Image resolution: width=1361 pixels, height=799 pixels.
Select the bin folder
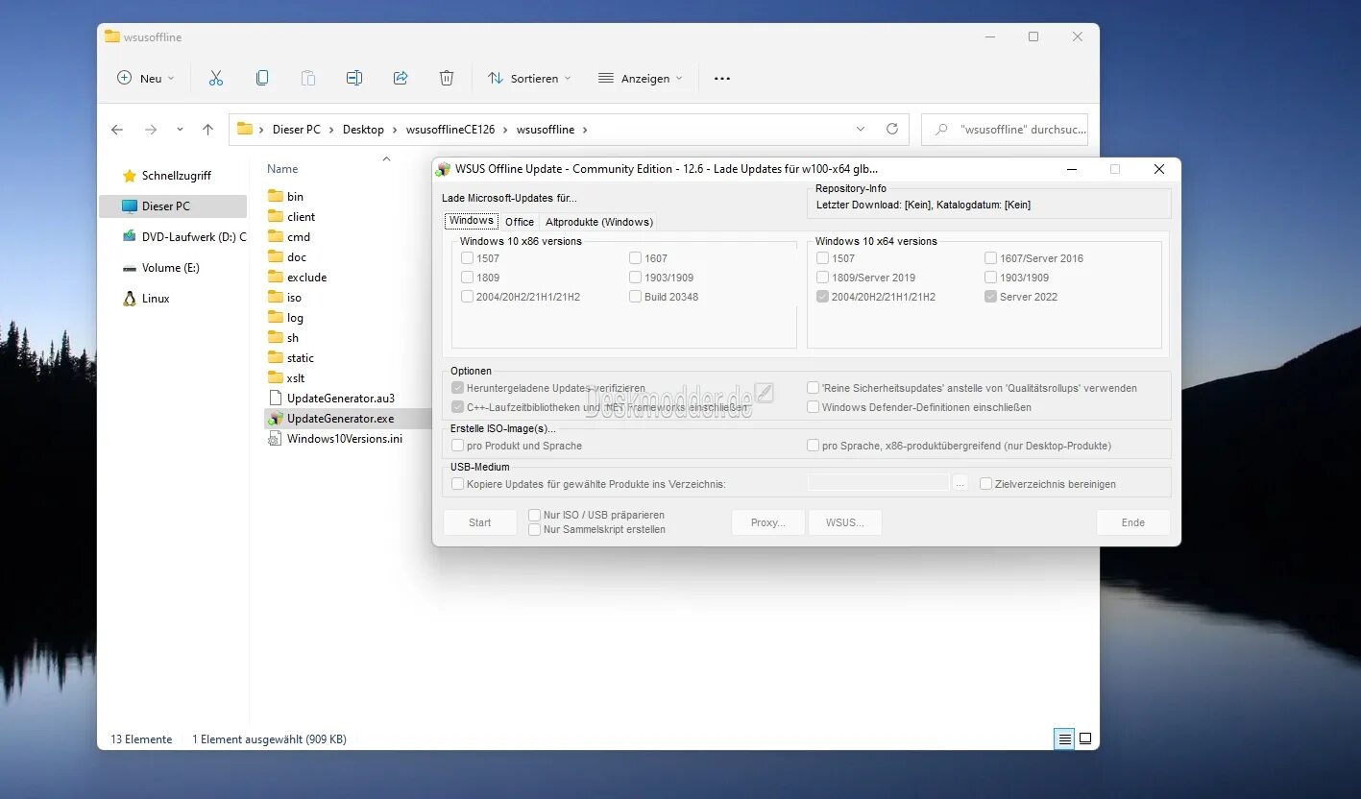[295, 196]
